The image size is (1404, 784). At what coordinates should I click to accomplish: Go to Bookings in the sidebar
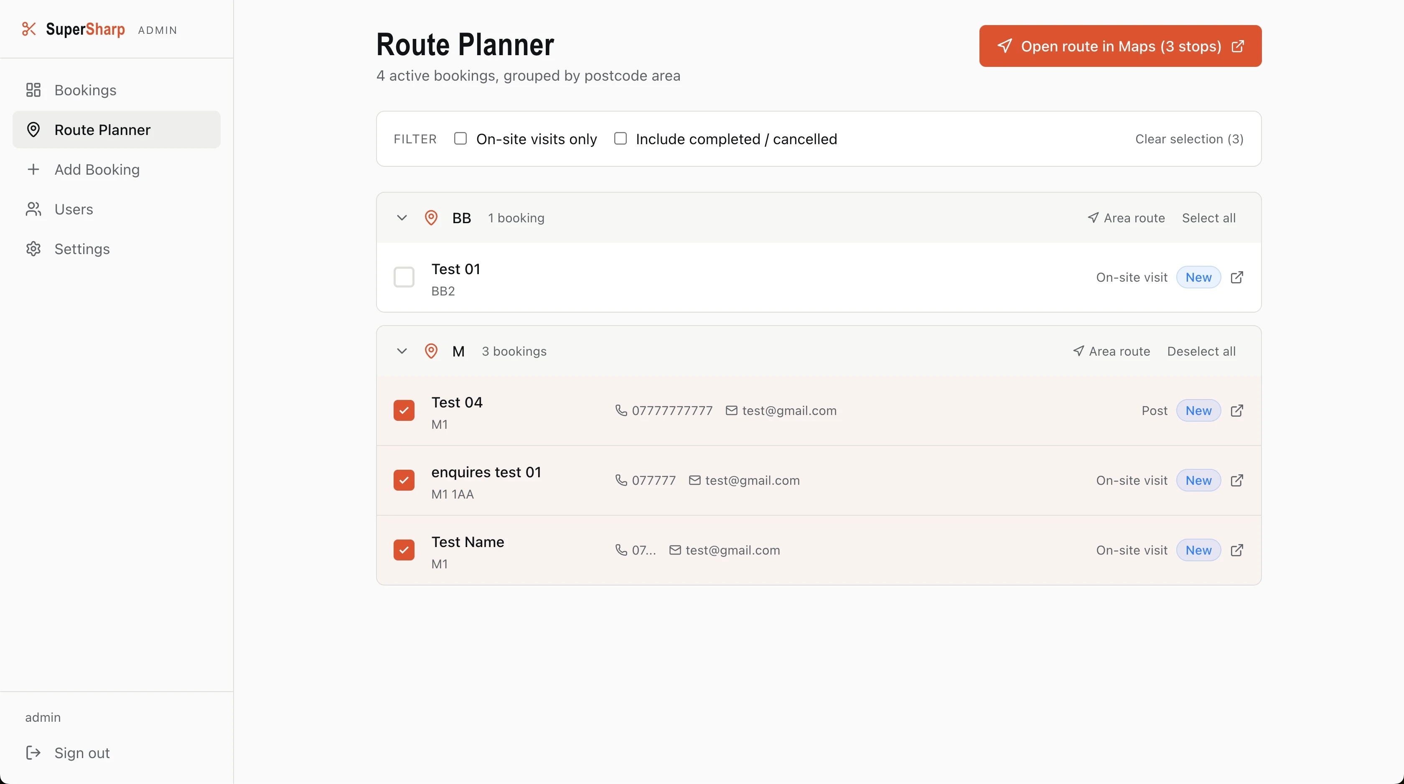[x=117, y=90]
